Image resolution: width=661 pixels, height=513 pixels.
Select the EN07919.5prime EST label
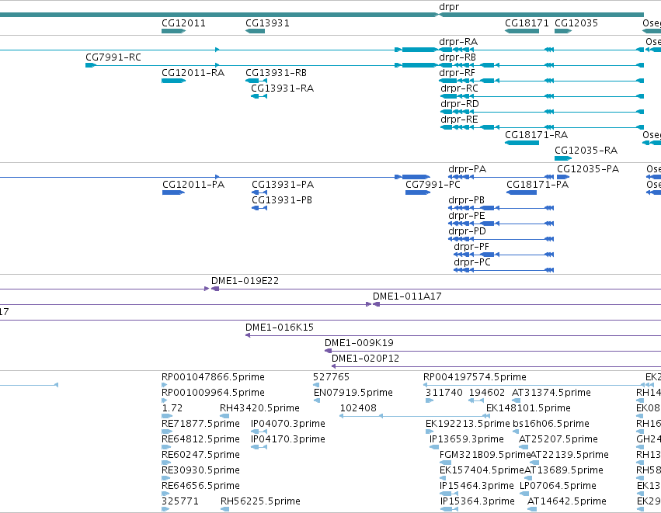353,393
